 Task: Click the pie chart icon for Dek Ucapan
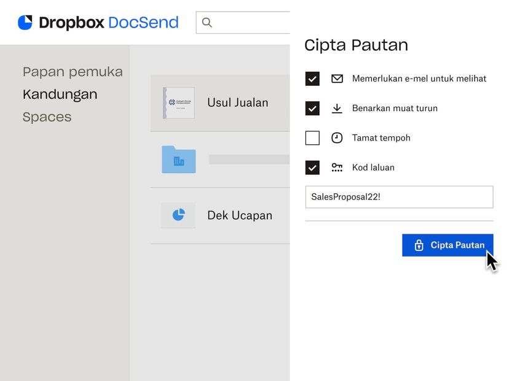(178, 215)
